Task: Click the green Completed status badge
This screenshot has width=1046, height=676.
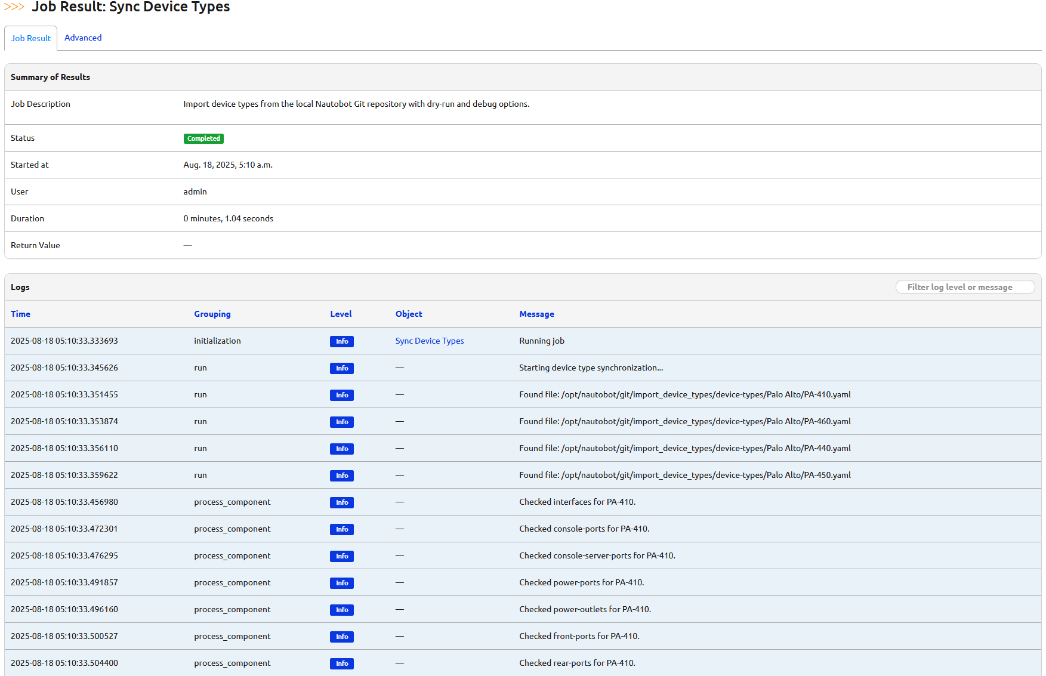Action: 203,138
